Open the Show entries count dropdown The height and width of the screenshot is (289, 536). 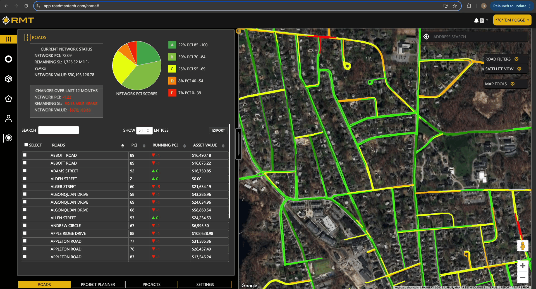click(x=144, y=131)
